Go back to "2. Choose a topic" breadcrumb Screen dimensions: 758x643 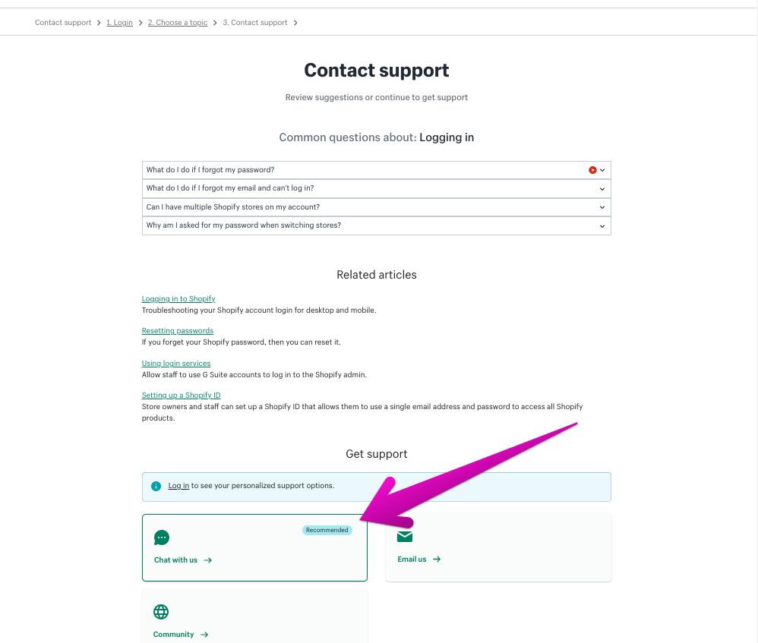coord(178,23)
